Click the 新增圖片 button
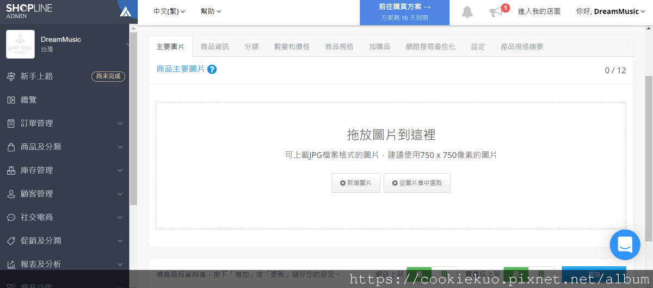The image size is (653, 288). [356, 183]
